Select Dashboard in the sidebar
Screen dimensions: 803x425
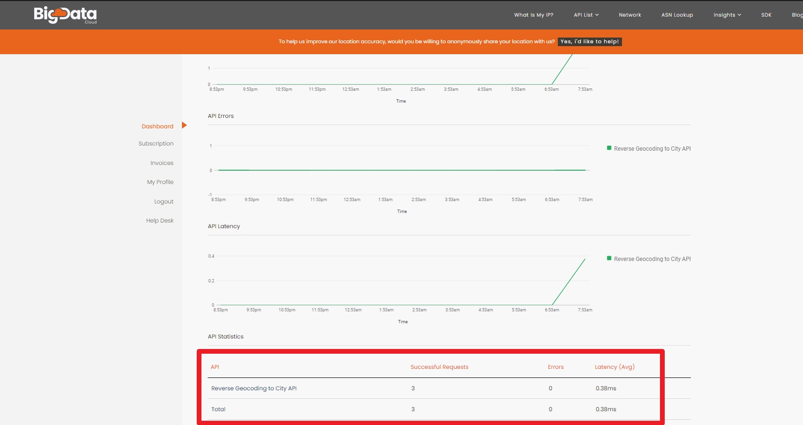click(x=157, y=126)
